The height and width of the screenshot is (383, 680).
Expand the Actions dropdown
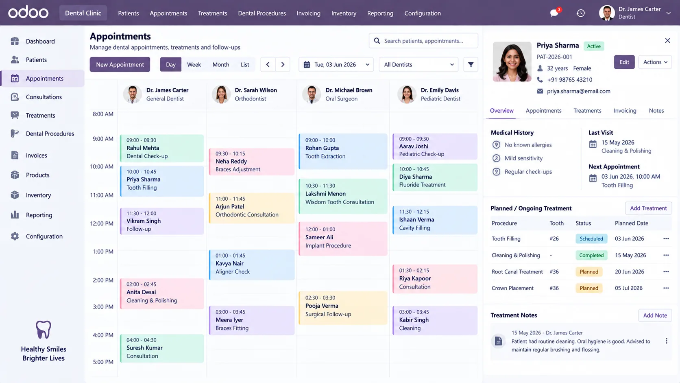click(655, 62)
